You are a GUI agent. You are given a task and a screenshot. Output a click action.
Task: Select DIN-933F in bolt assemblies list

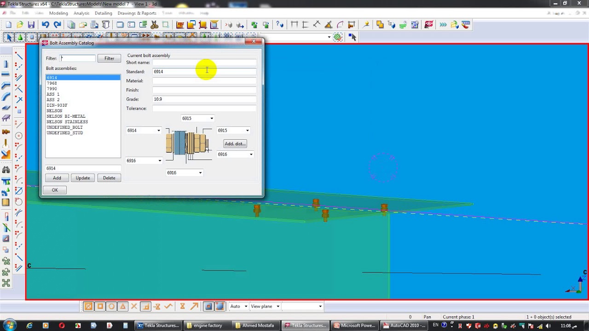pyautogui.click(x=83, y=105)
